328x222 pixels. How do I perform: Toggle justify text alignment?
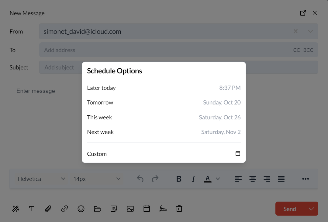click(x=281, y=179)
